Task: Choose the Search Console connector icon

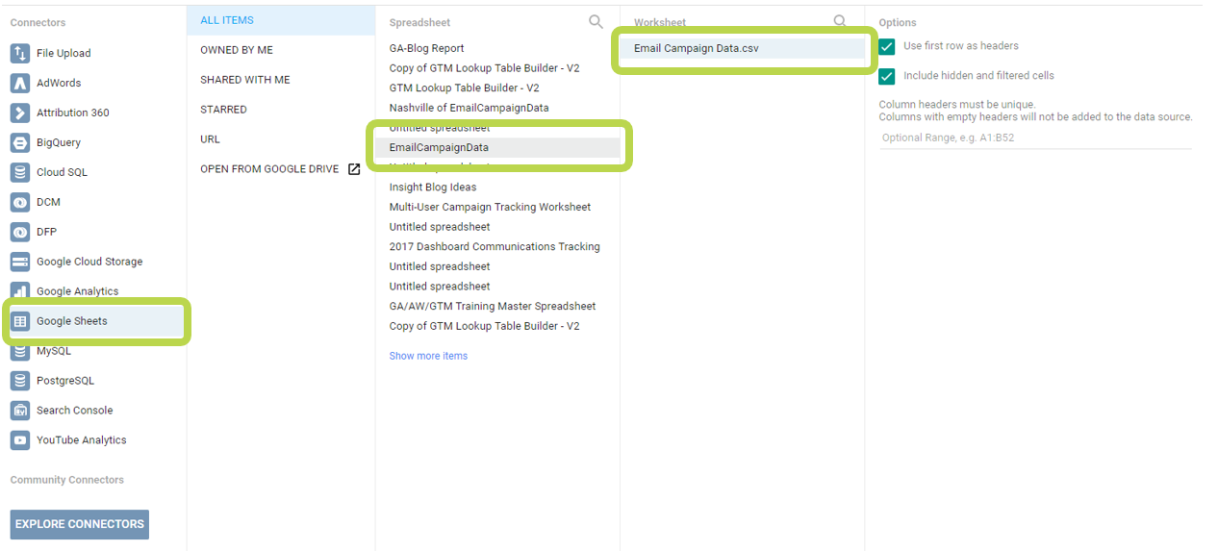Action: (x=19, y=411)
